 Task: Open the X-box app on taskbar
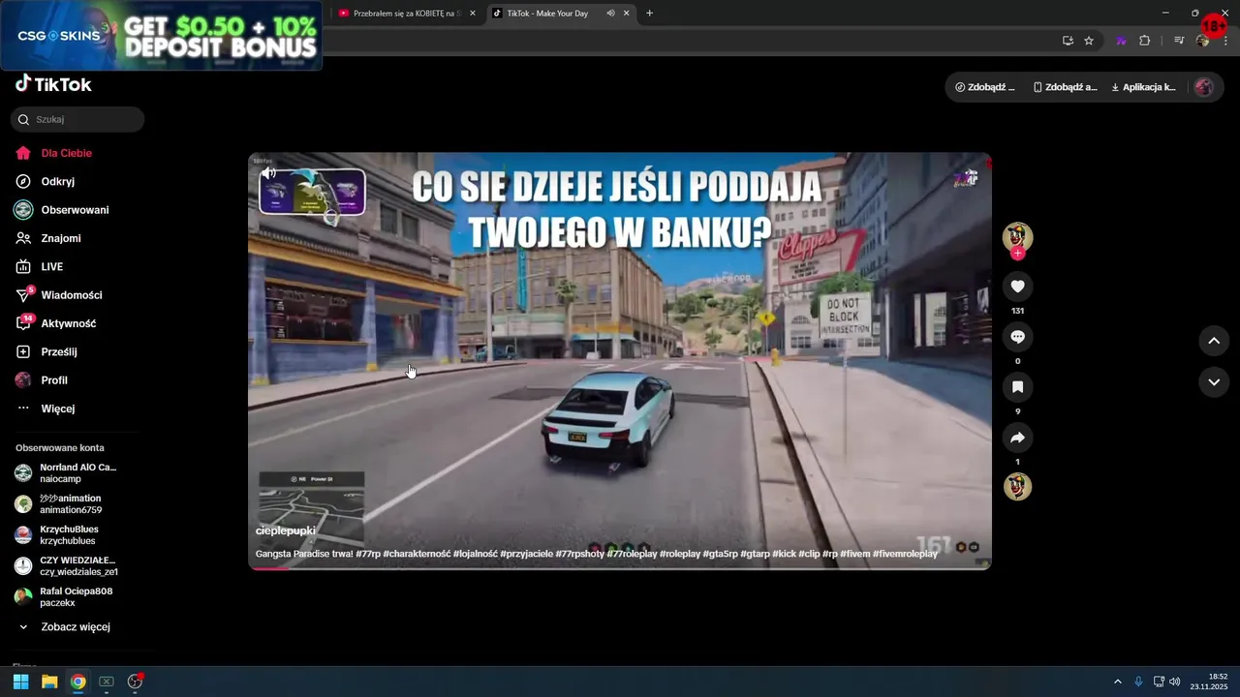[x=107, y=682]
